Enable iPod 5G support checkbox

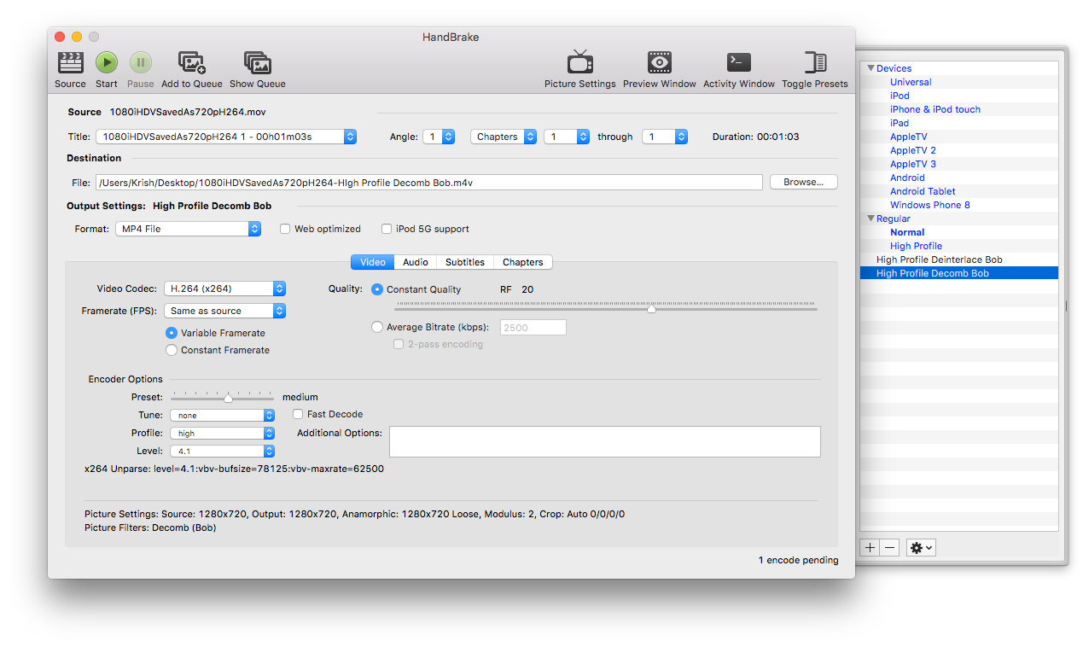pos(387,229)
